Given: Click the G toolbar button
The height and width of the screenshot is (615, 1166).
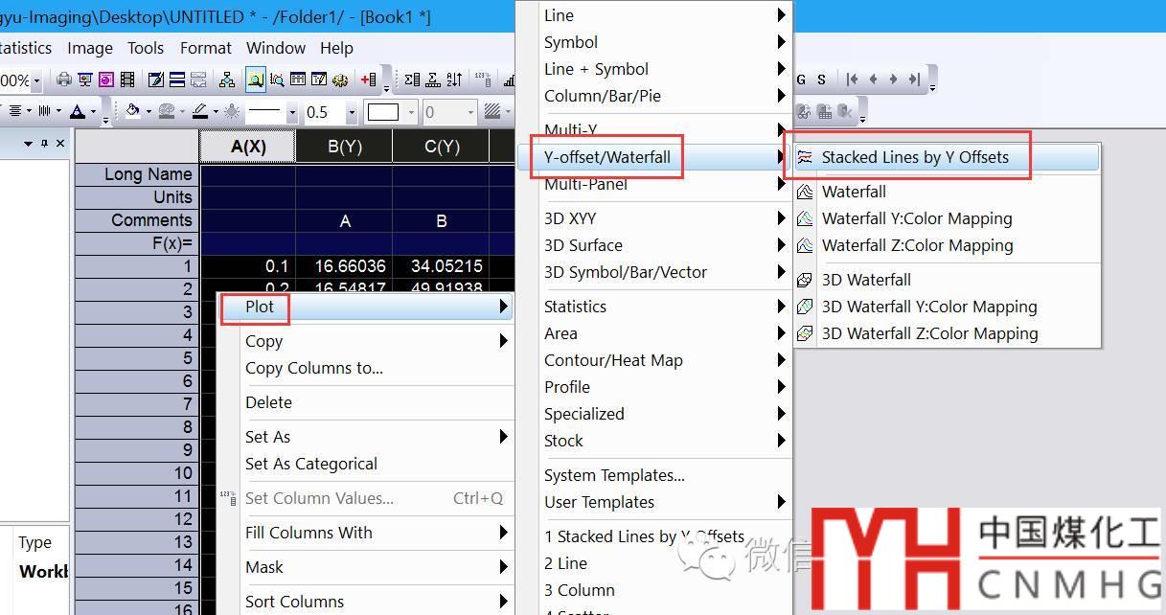Looking at the screenshot, I should [x=801, y=80].
